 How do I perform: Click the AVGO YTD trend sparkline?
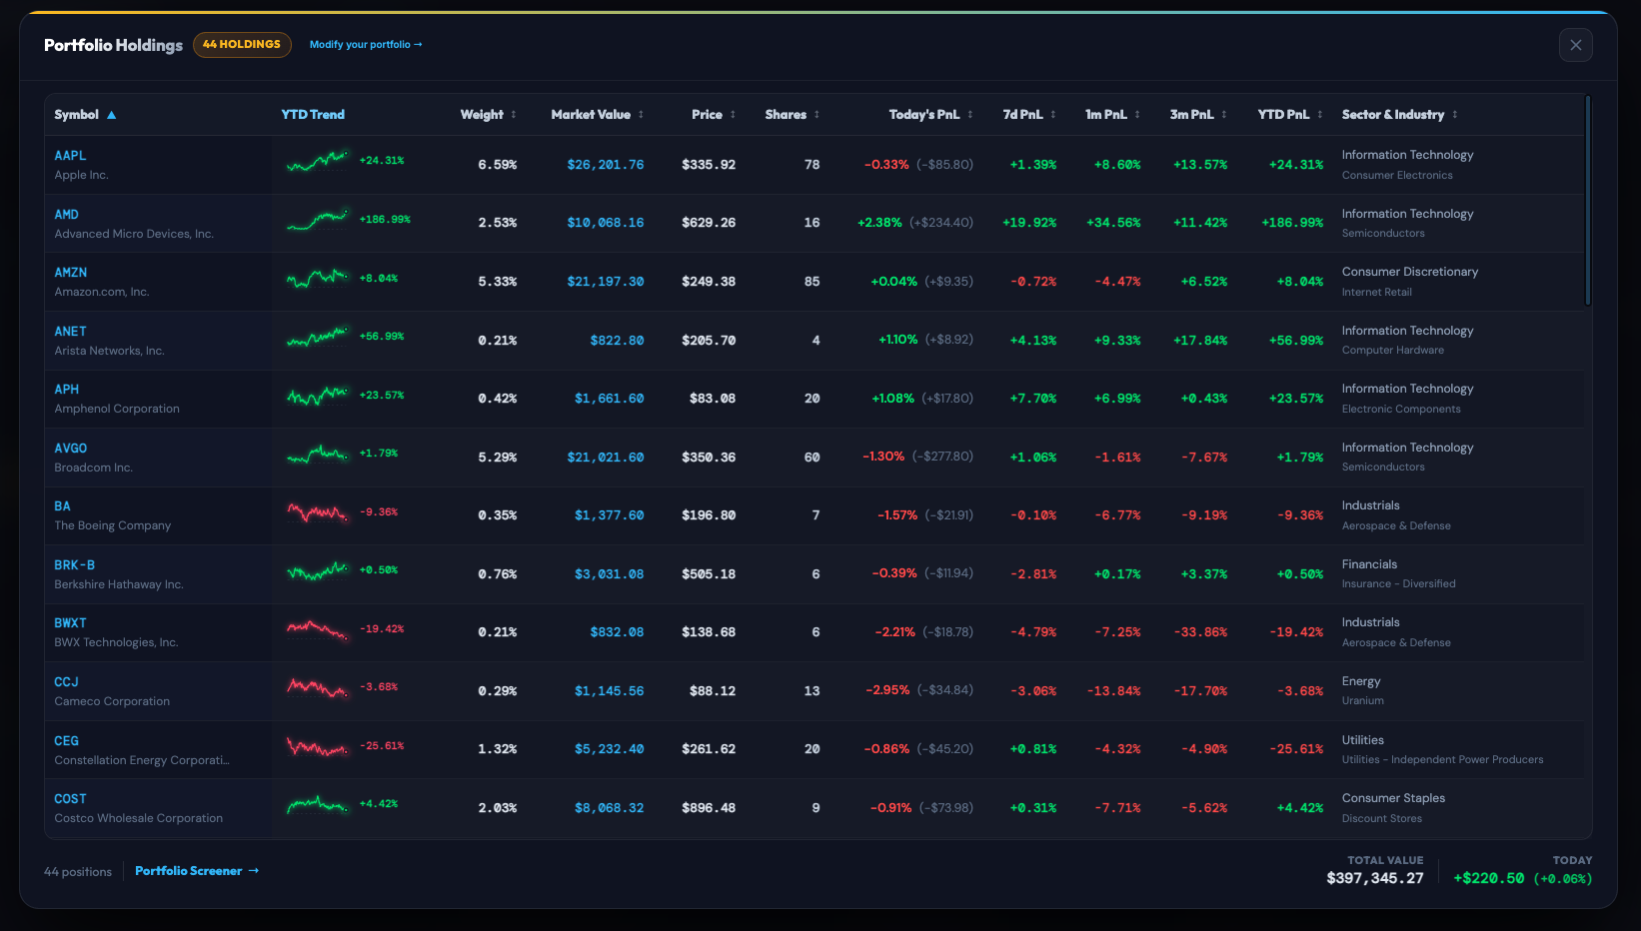318,454
